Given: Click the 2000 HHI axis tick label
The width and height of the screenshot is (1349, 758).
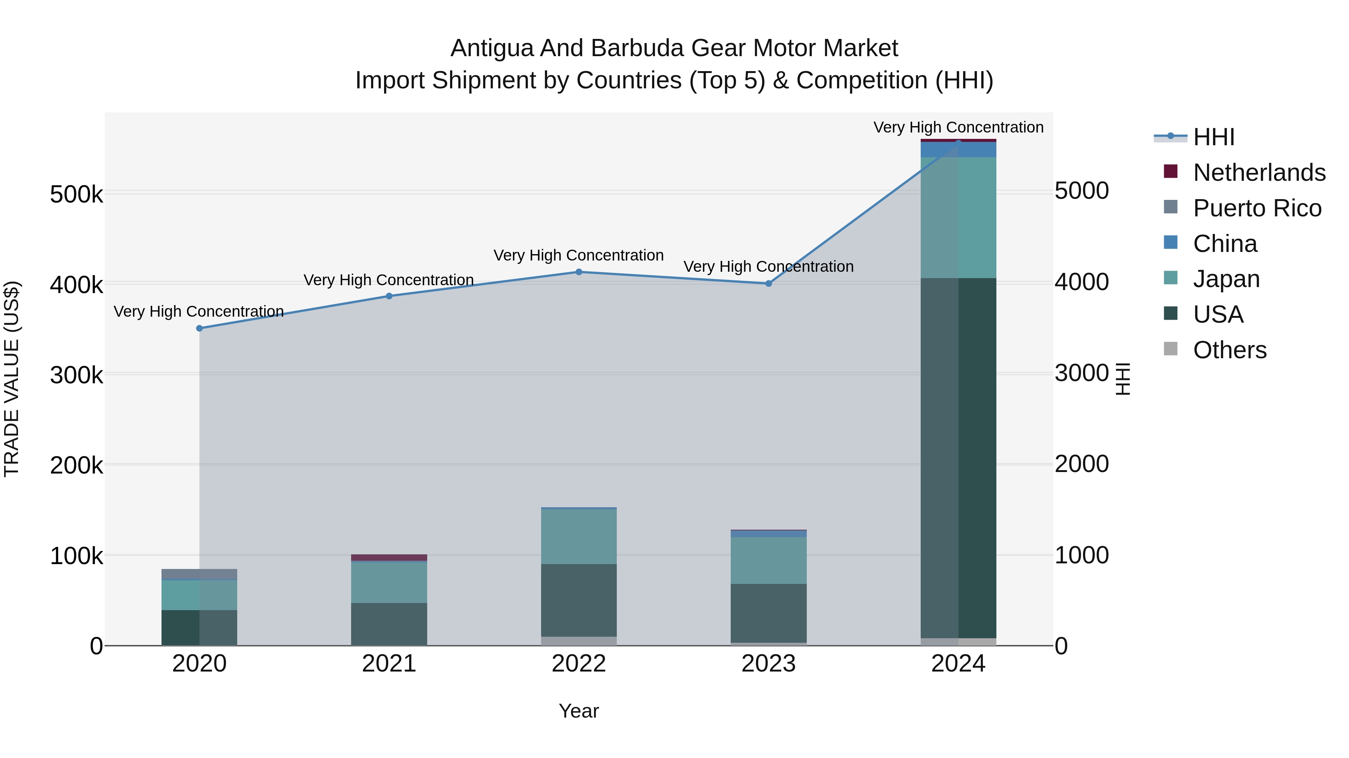Looking at the screenshot, I should pos(1082,464).
